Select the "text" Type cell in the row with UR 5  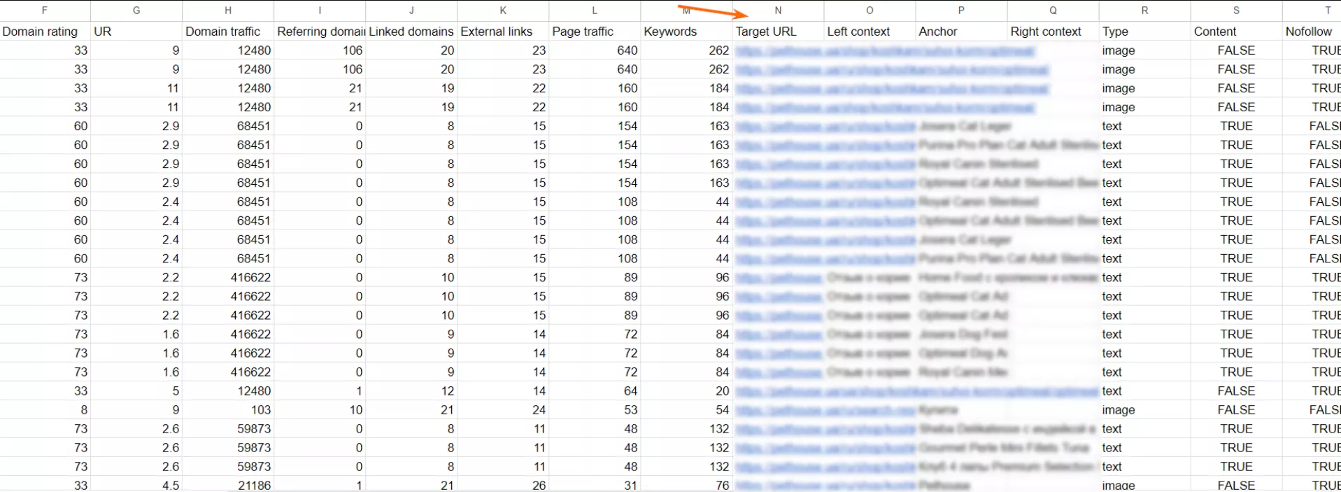click(1144, 391)
